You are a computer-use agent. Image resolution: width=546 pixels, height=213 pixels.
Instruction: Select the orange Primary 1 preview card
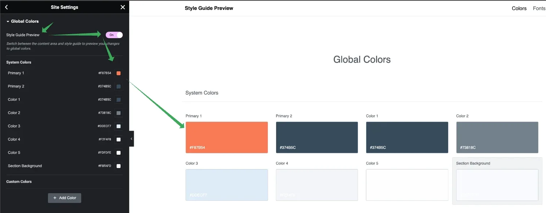[227, 137]
